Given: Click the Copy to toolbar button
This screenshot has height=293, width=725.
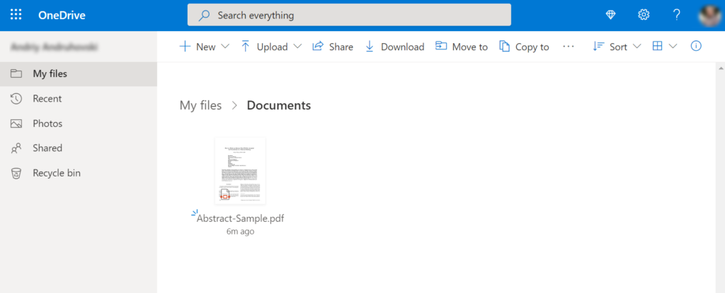Looking at the screenshot, I should pyautogui.click(x=524, y=47).
